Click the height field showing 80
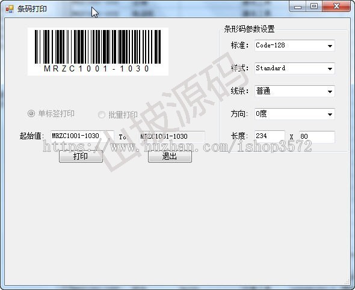The width and height of the screenshot is (355, 290). click(x=317, y=137)
